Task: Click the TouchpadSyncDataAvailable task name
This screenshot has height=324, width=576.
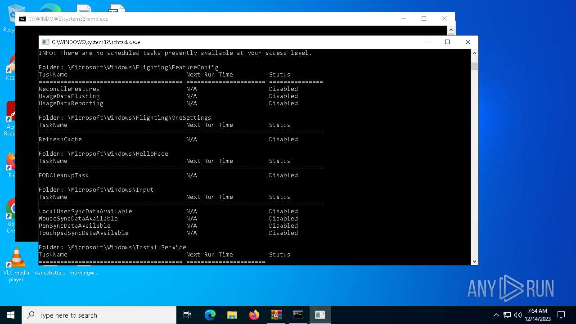Action: click(84, 233)
